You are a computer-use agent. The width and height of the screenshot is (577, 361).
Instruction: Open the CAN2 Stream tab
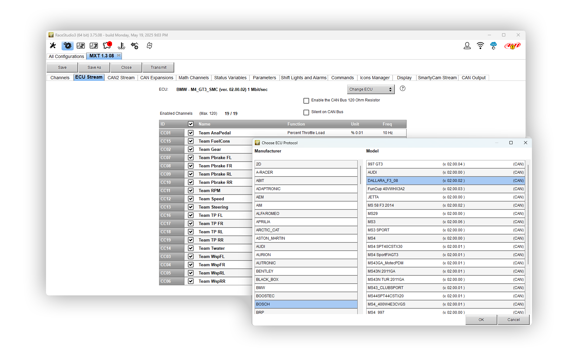[x=121, y=78]
